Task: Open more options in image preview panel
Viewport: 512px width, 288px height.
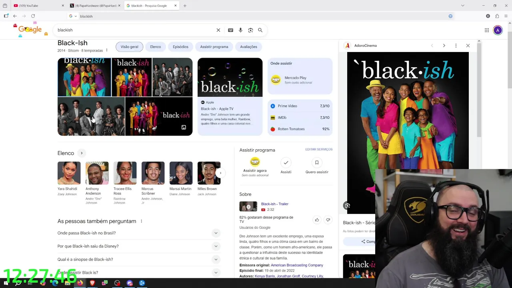Action: click(456, 46)
